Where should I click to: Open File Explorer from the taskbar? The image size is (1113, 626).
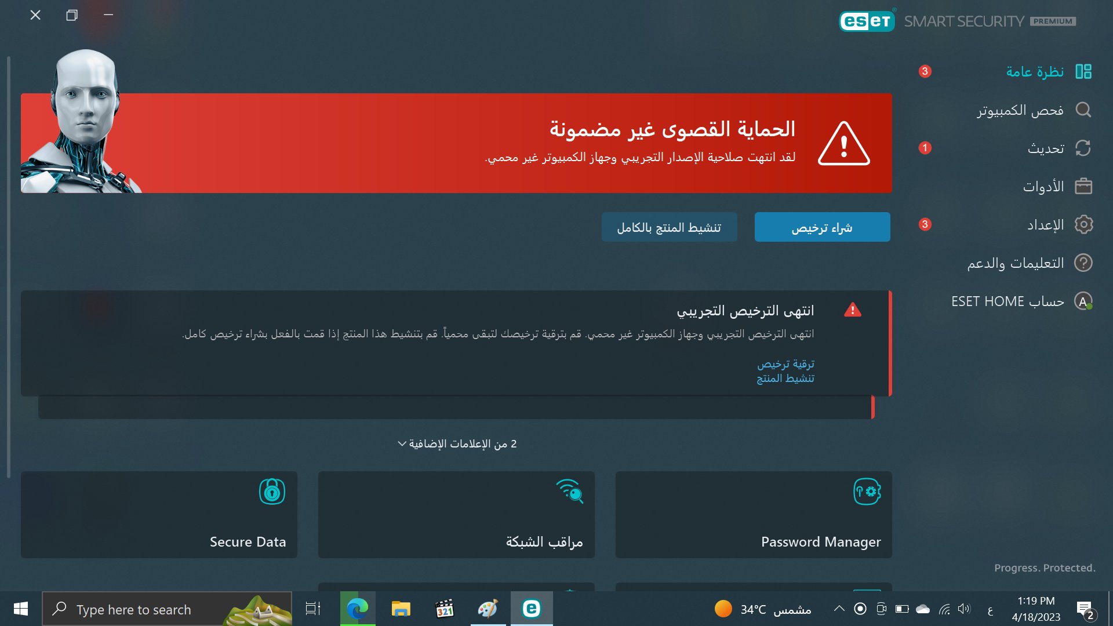click(x=401, y=609)
